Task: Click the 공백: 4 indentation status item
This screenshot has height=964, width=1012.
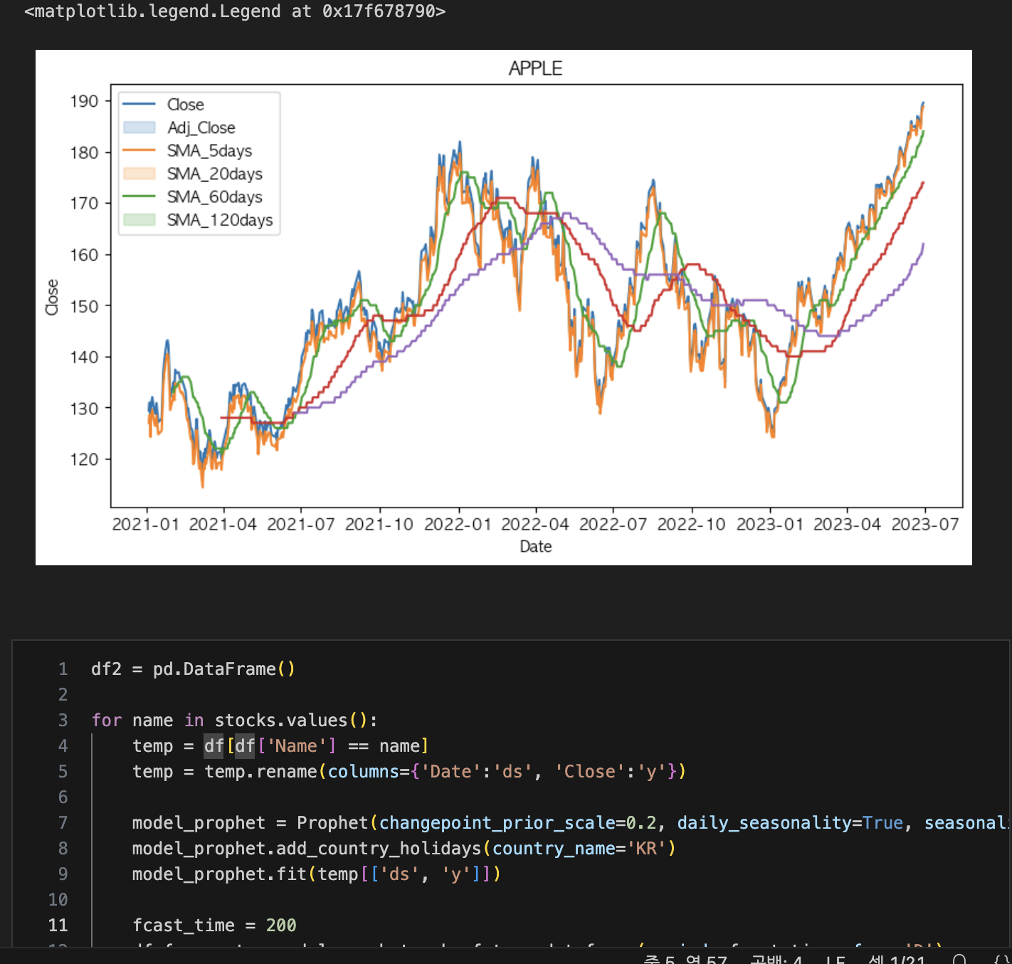Action: point(776,960)
